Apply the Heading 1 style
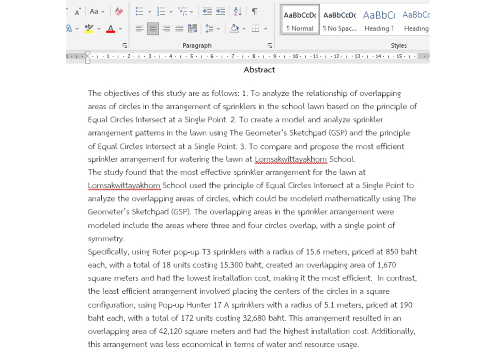 [379, 20]
